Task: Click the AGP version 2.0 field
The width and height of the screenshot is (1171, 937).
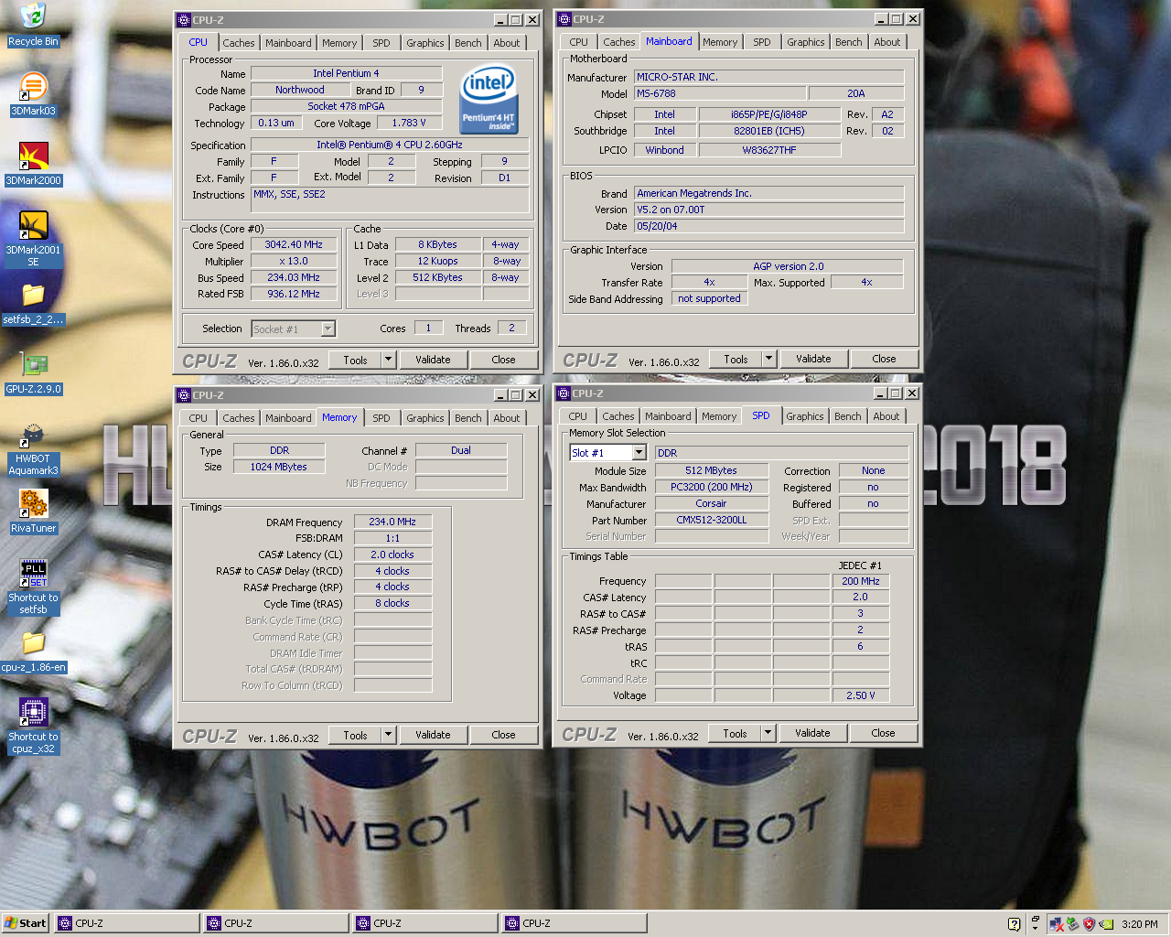Action: click(788, 266)
